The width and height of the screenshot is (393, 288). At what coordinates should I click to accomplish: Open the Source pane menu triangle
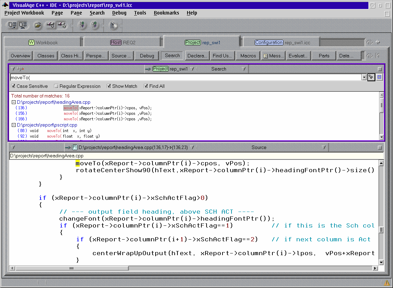[13, 148]
